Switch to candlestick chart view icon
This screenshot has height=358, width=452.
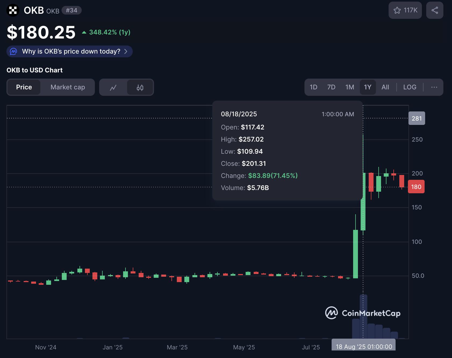140,87
